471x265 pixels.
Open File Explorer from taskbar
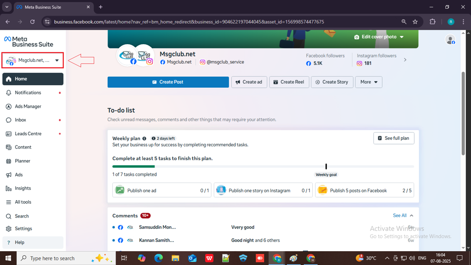point(175,258)
